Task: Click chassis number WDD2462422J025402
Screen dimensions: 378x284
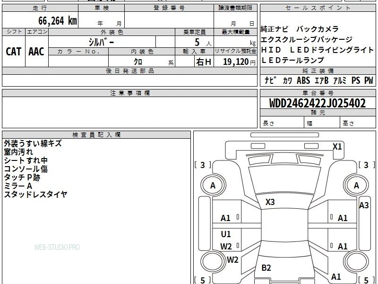Action: [318, 103]
